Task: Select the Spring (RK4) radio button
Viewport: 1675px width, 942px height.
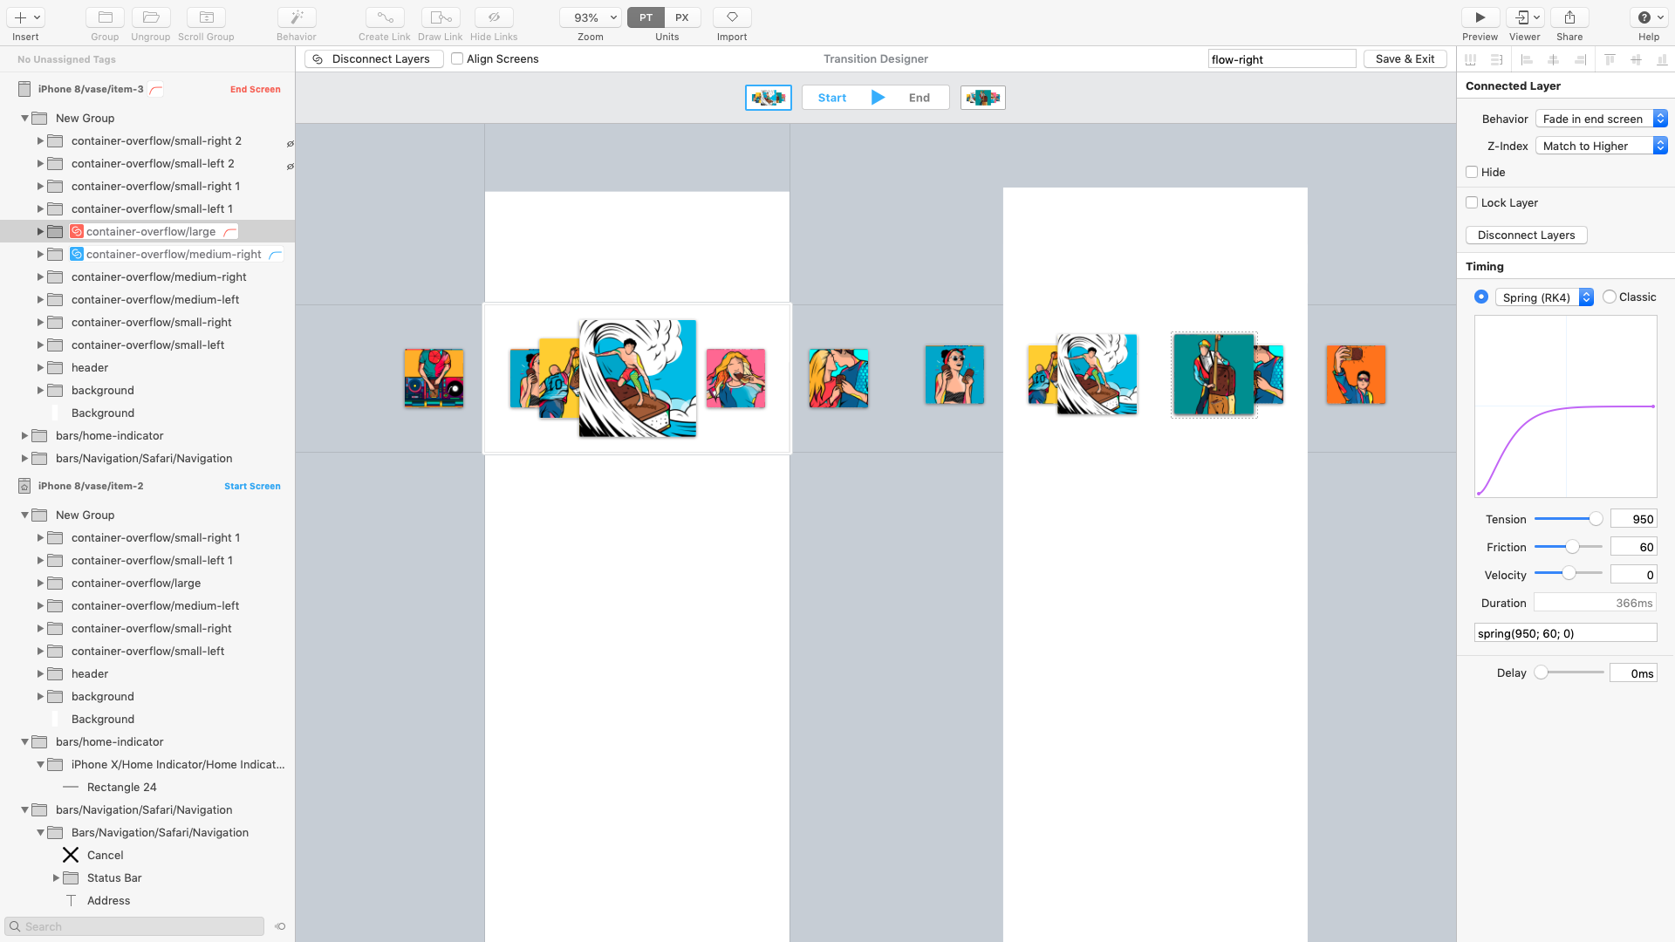Action: point(1481,297)
